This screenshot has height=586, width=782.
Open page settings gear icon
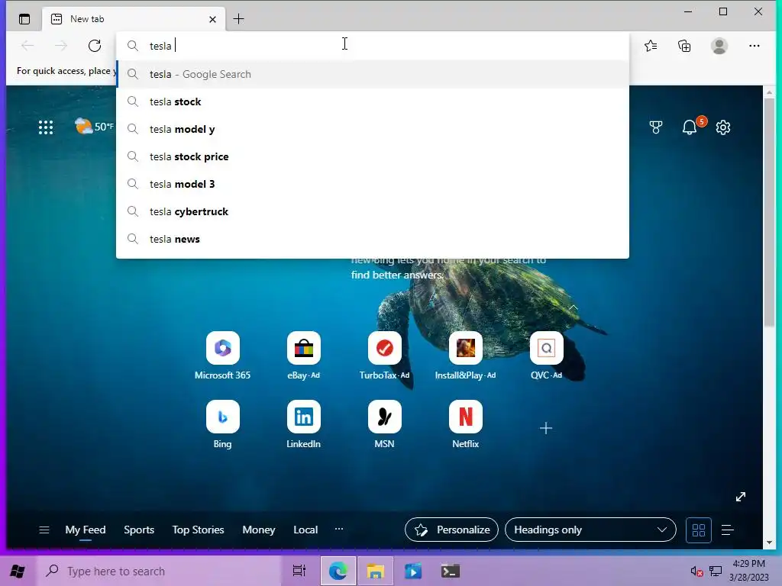(723, 127)
